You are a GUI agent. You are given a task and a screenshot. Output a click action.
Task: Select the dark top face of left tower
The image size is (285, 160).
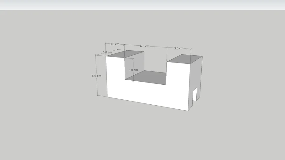pyautogui.click(x=125, y=54)
